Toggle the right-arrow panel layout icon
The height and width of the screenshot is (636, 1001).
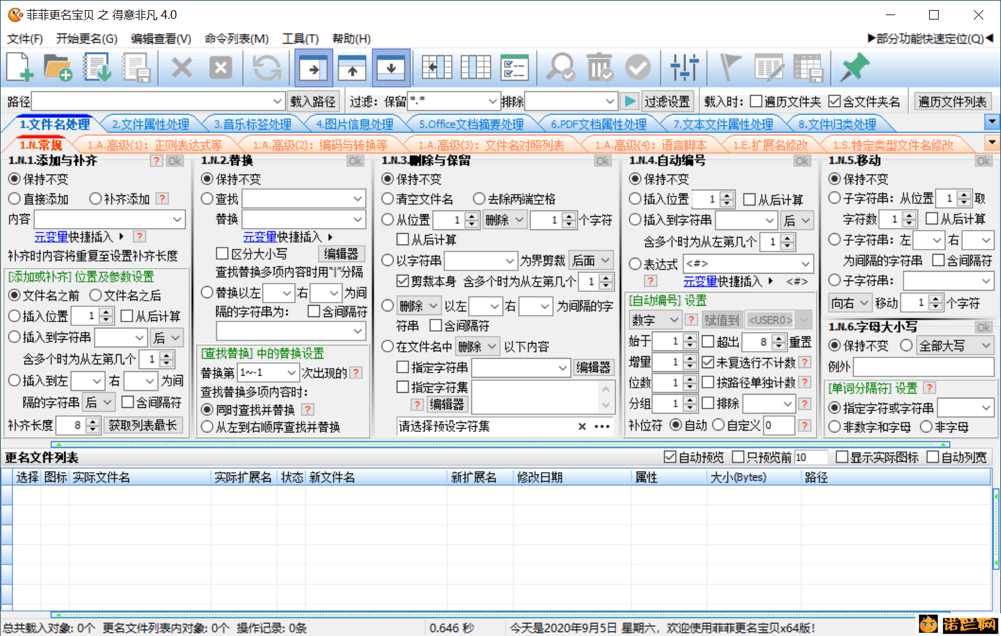tap(314, 67)
